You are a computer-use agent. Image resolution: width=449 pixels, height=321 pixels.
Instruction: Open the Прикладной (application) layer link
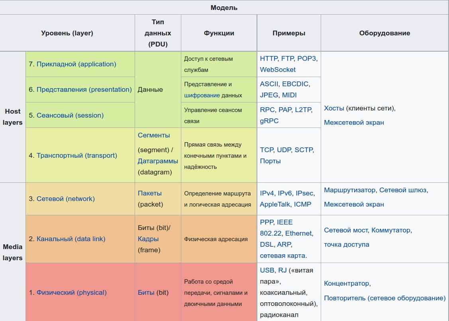point(76,64)
